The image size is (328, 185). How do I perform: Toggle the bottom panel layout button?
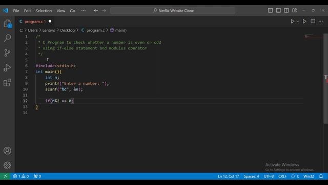pyautogui.click(x=278, y=10)
